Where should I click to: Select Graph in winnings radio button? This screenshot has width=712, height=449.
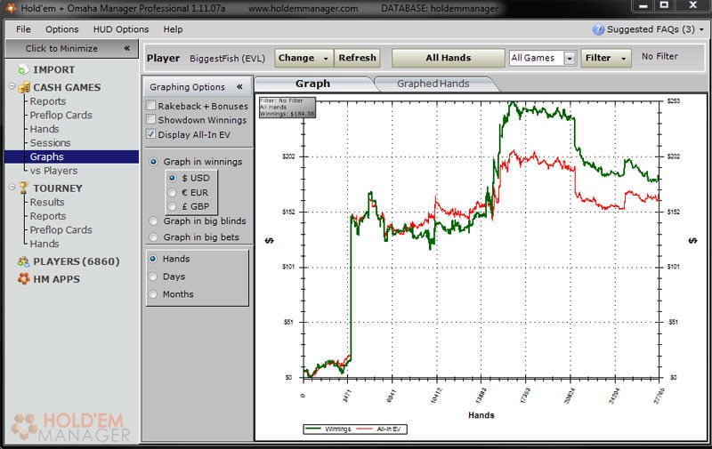[x=153, y=162]
